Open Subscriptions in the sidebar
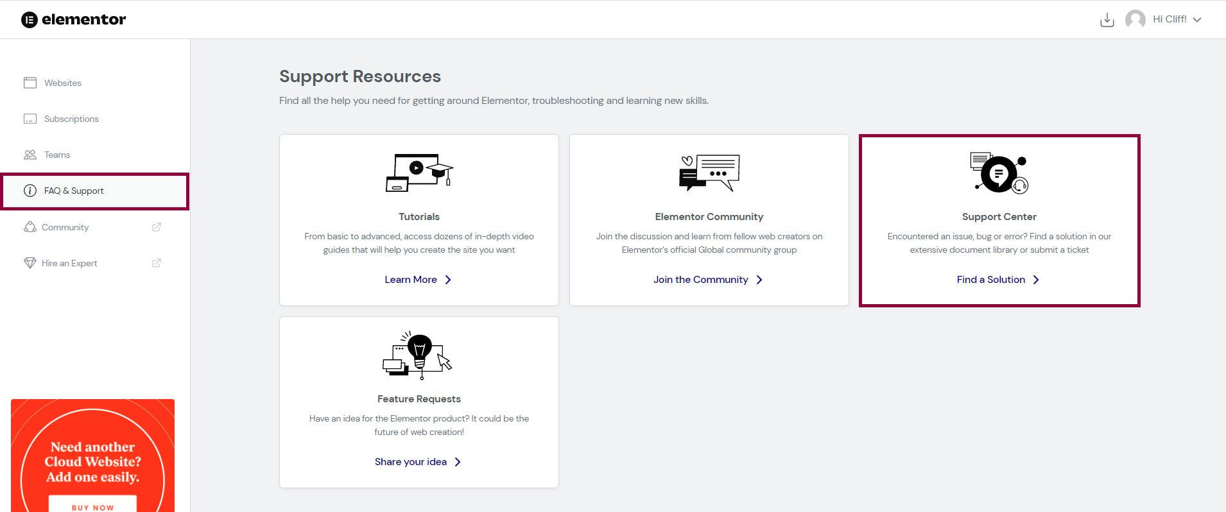 point(71,119)
